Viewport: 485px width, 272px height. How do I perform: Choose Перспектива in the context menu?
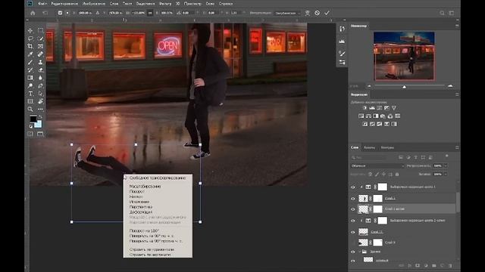[141, 207]
